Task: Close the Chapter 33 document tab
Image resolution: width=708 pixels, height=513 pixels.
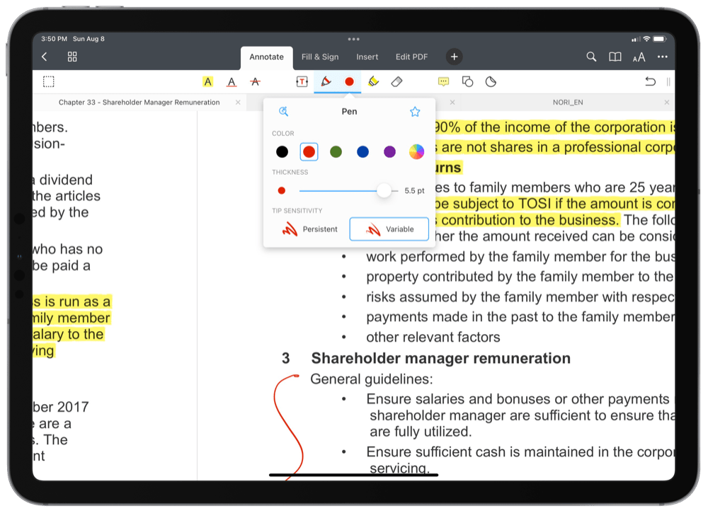Action: [x=237, y=102]
